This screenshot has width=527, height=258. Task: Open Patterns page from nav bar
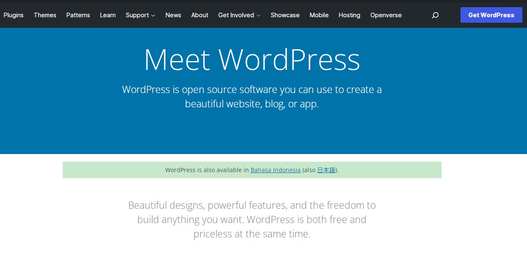coord(78,15)
